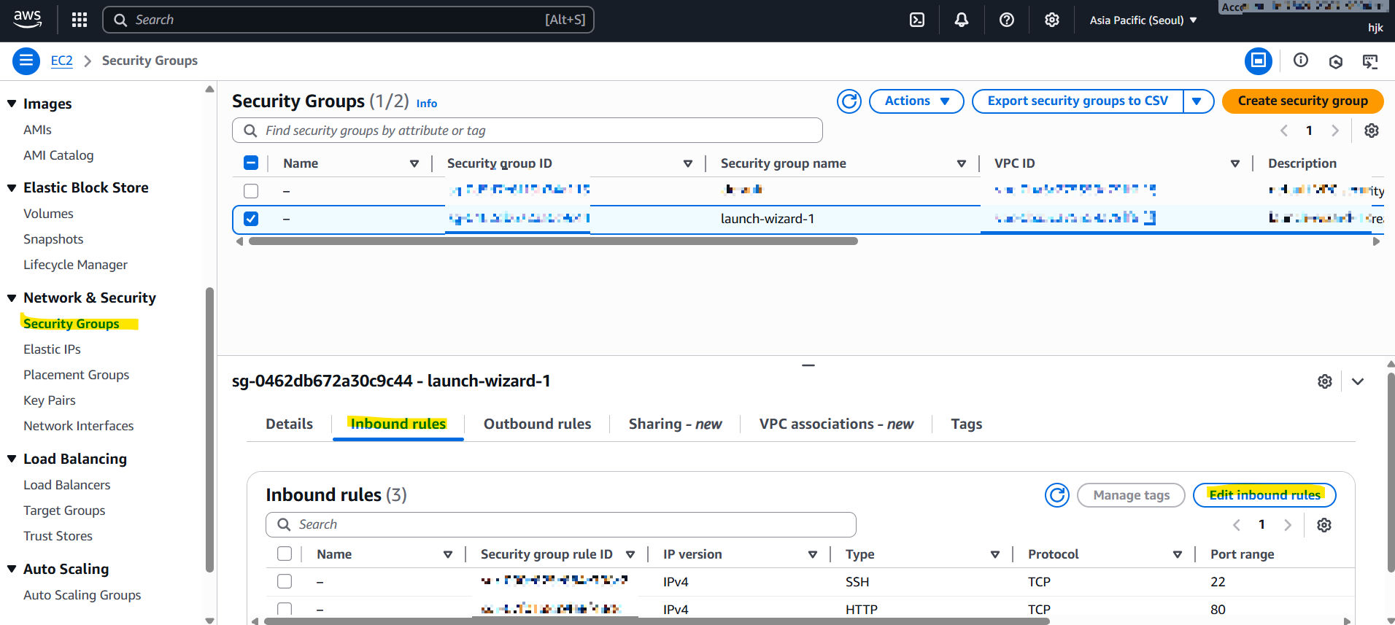
Task: Click the hexagon icon in breadcrumb bar
Action: (x=1336, y=61)
